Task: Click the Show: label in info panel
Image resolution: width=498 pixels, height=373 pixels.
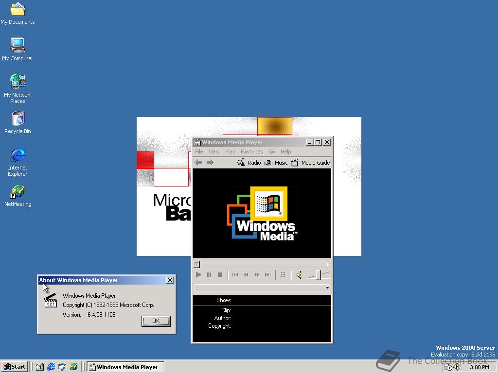Action: pos(224,300)
